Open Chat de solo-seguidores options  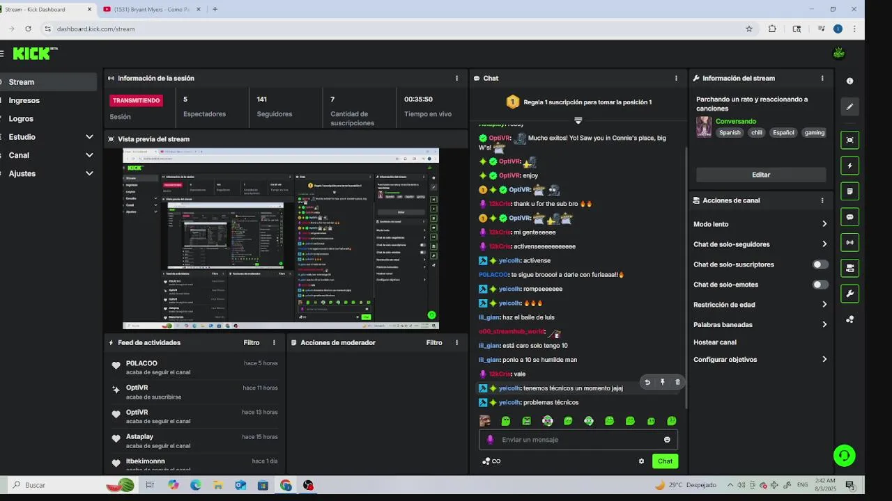(x=760, y=244)
